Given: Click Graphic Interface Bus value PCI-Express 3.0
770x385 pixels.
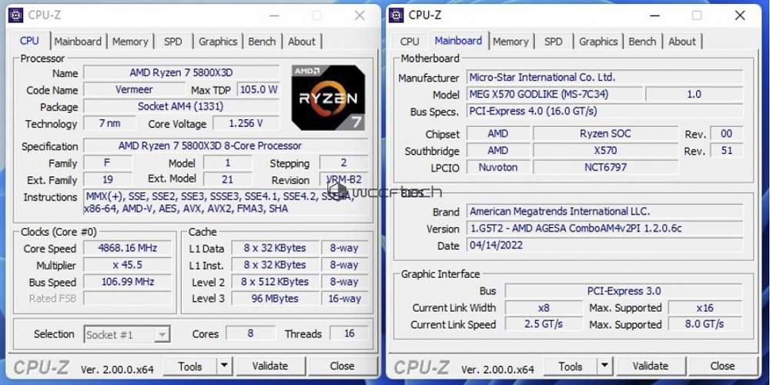Looking at the screenshot, I should pyautogui.click(x=624, y=291).
